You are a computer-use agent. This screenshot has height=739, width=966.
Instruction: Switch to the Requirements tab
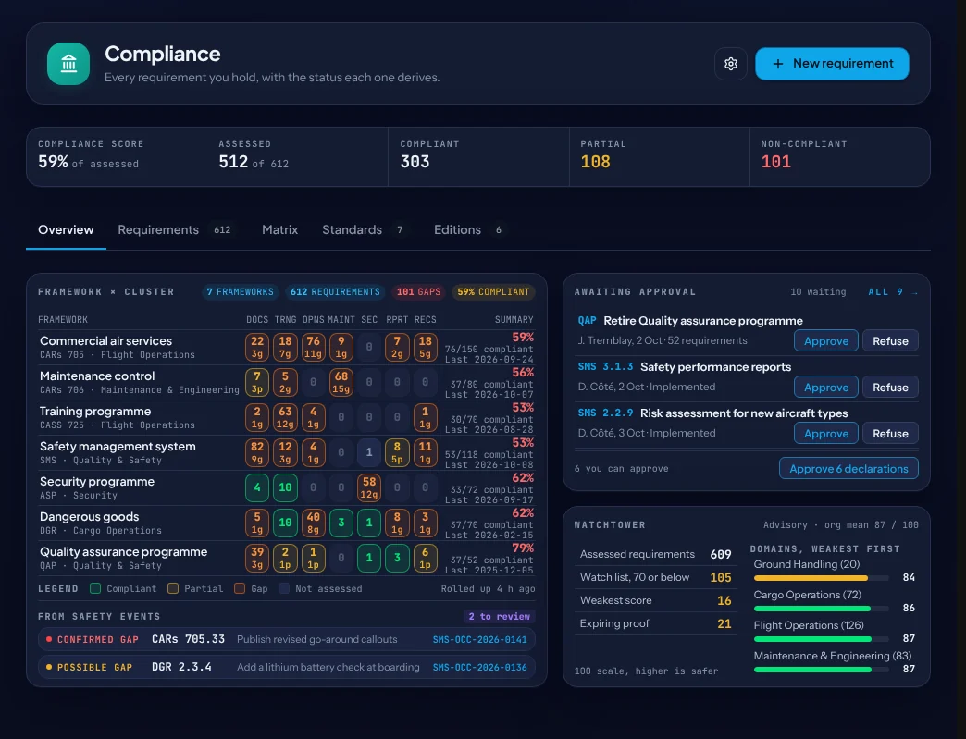178,229
